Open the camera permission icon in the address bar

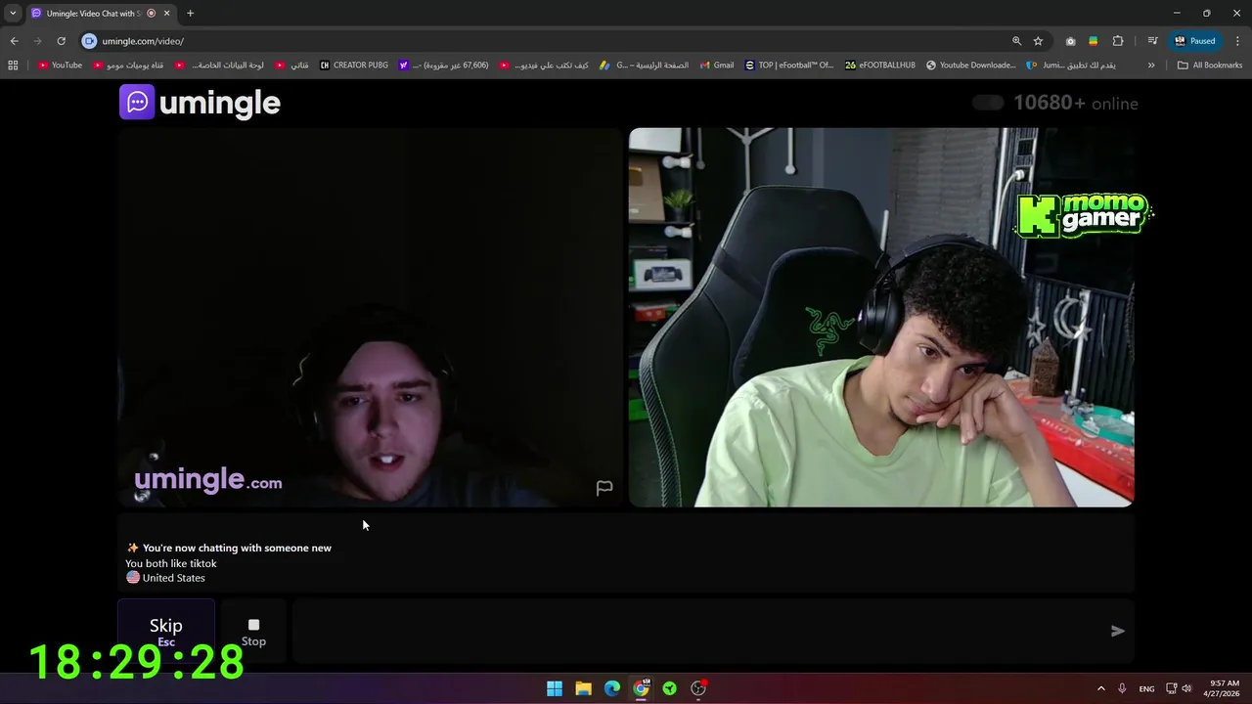90,41
